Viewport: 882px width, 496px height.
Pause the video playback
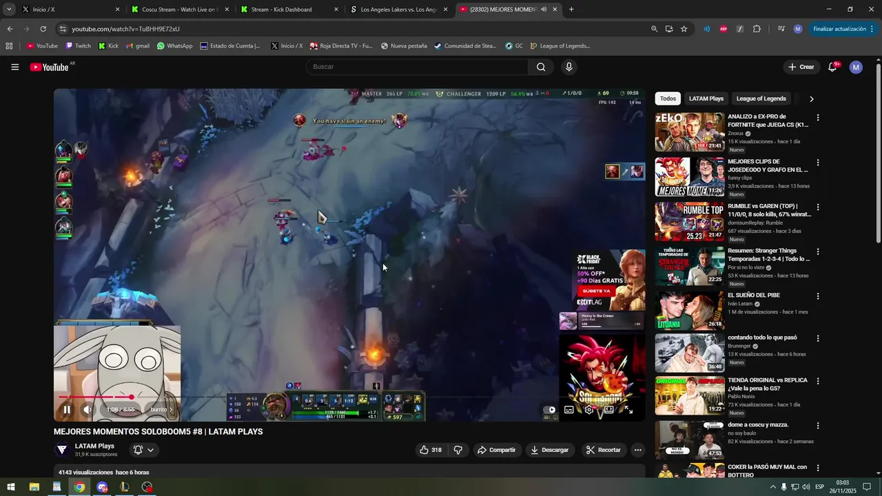tap(67, 409)
